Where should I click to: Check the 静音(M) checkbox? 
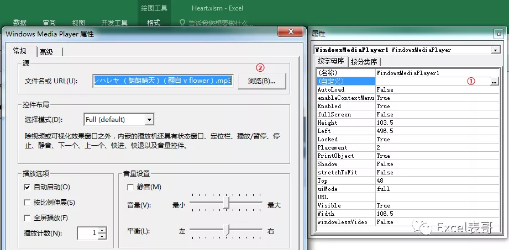(x=130, y=187)
